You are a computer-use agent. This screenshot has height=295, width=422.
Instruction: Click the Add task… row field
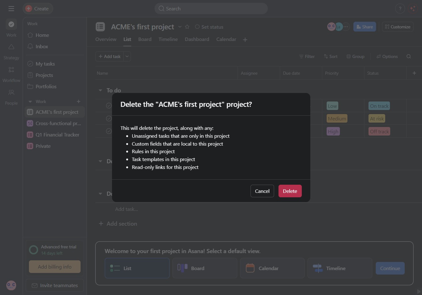point(127,209)
